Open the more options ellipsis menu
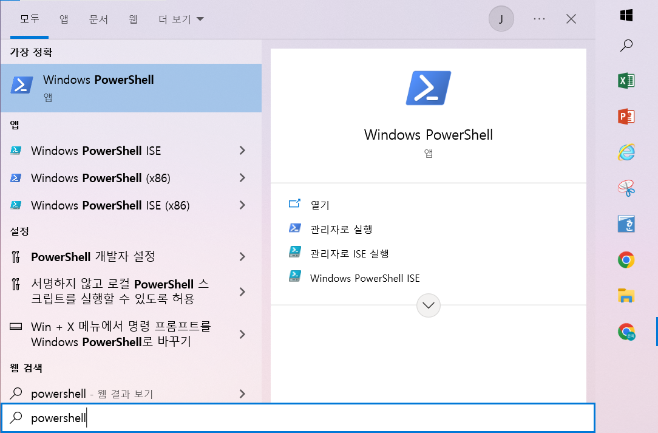 (539, 19)
